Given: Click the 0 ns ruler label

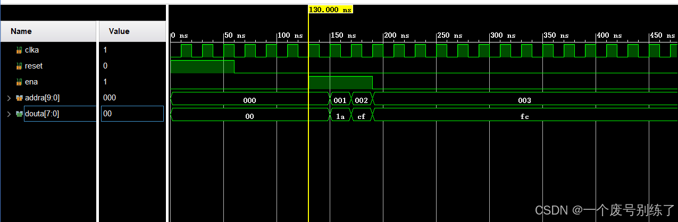Looking at the screenshot, I should click(180, 36).
